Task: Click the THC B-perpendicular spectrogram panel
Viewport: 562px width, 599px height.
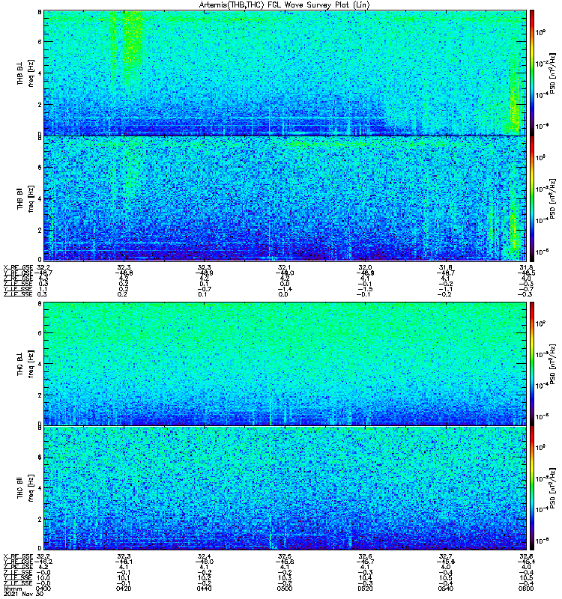Action: coord(285,364)
